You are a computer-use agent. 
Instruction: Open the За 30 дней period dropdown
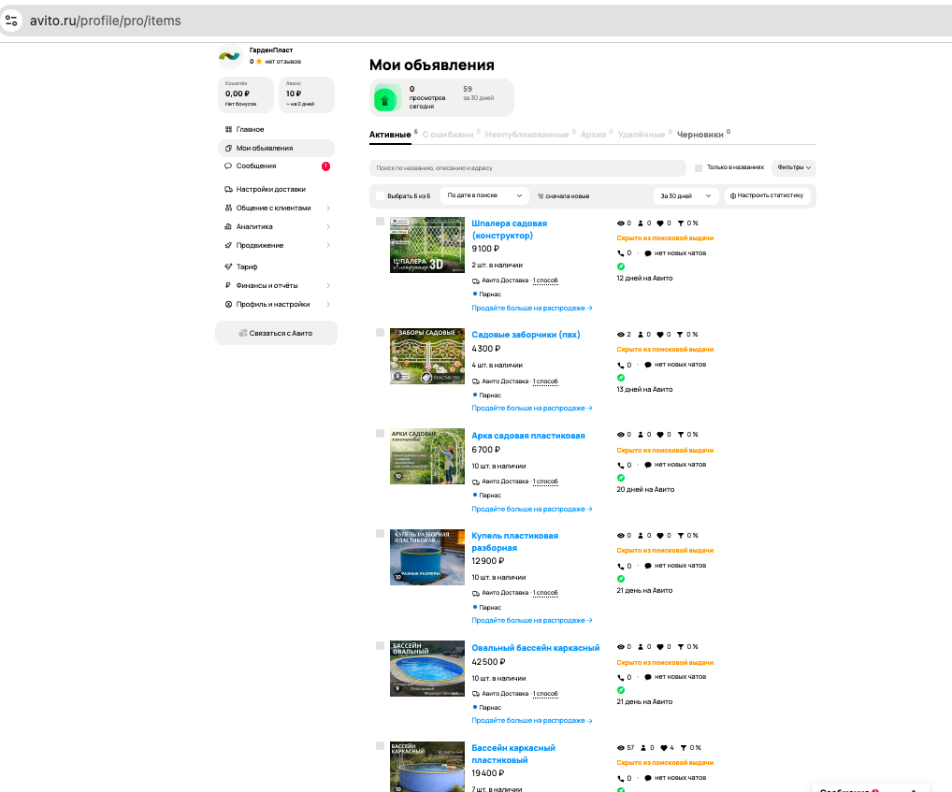pyautogui.click(x=685, y=196)
